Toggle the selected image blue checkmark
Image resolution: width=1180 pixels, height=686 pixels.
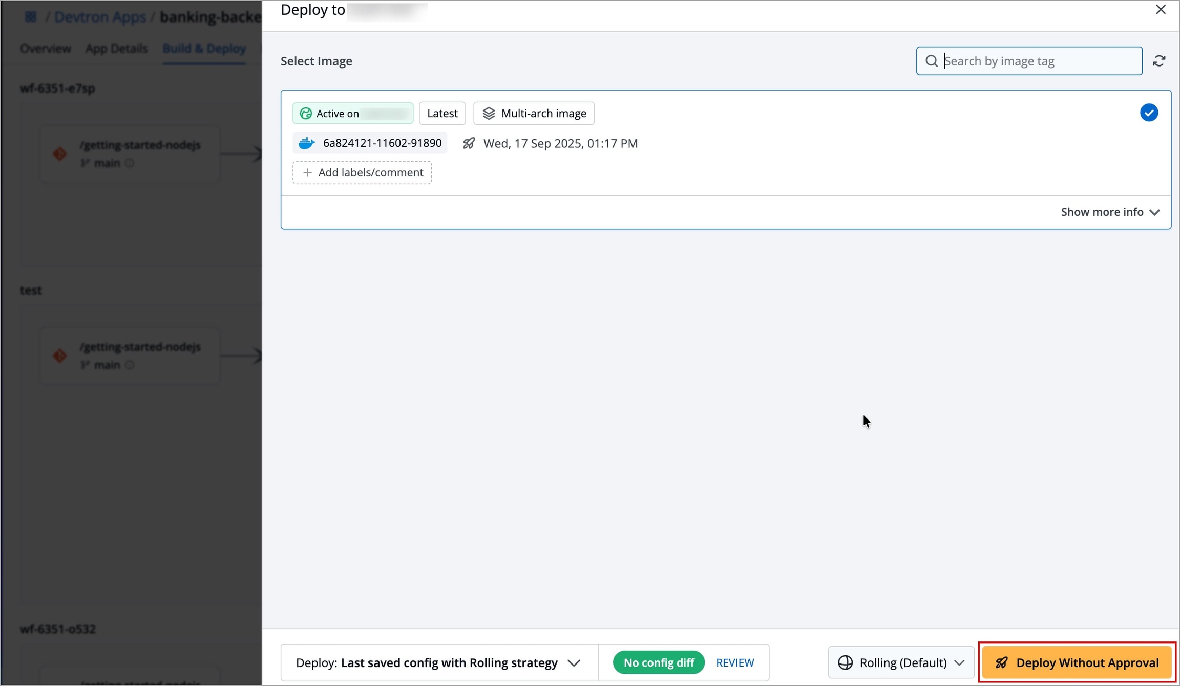(x=1149, y=113)
